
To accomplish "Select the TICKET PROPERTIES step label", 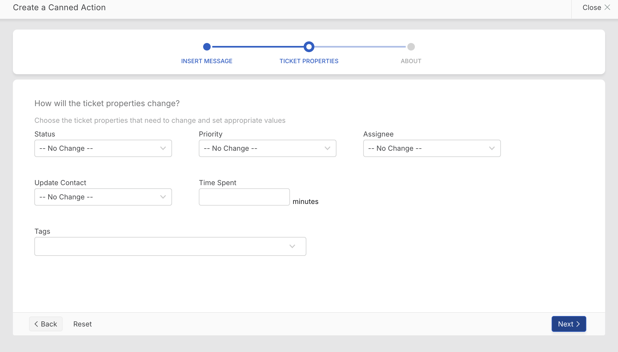I will click(x=309, y=61).
